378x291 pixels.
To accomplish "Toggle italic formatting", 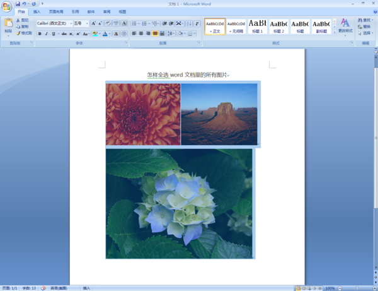I will (x=47, y=34).
